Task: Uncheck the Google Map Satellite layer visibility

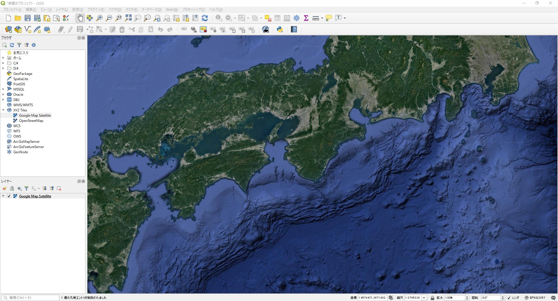Action: (9, 196)
